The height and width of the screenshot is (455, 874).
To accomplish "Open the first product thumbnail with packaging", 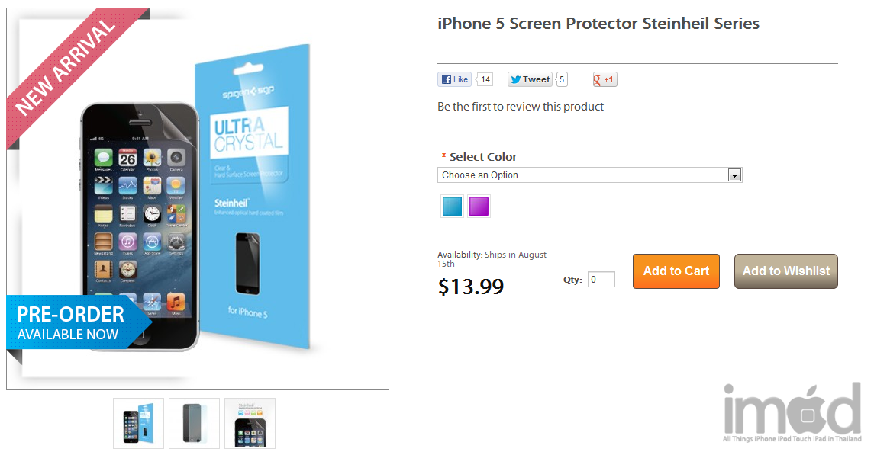I will (138, 423).
